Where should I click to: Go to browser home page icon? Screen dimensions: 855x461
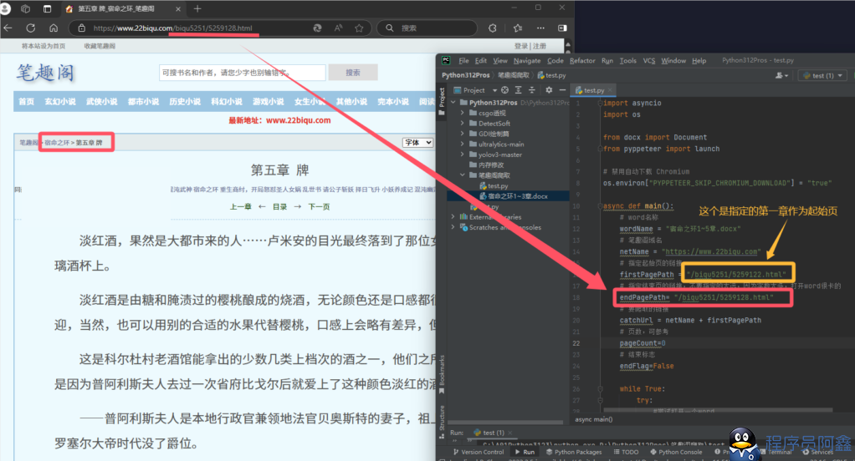pyautogui.click(x=54, y=28)
